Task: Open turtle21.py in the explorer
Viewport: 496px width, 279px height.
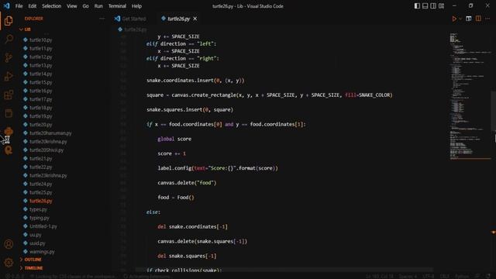Action: coord(41,158)
